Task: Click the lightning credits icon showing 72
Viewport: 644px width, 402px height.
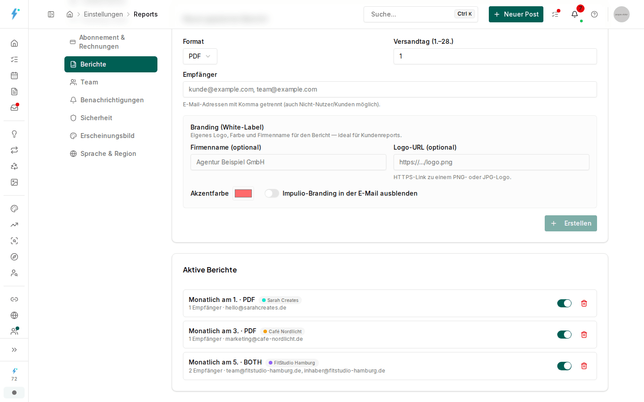Action: pyautogui.click(x=14, y=374)
